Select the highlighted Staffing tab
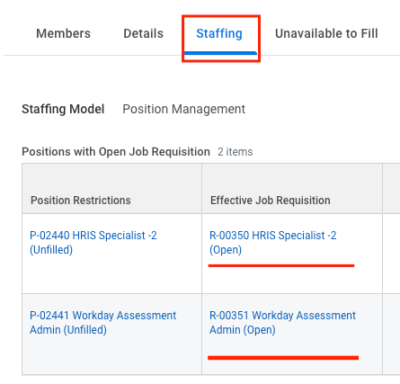 click(x=219, y=33)
